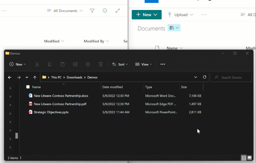The image size is (256, 163).
Task: Click the Paste clipboard icon in Explorer
Action: pyautogui.click(x=63, y=64)
